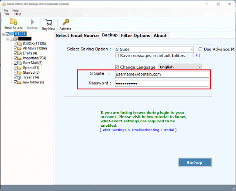Select the STL21 tree label
The image size is (236, 191).
[x=20, y=34]
